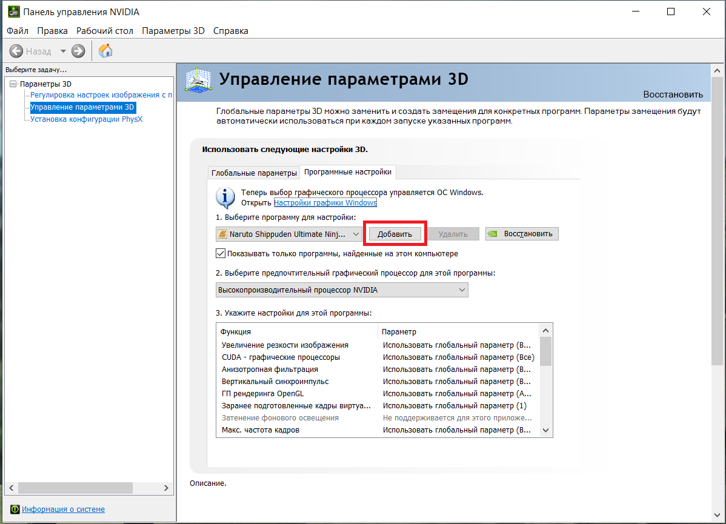Click the Naruto program icon in dropdown
The width and height of the screenshot is (726, 524).
click(x=222, y=234)
